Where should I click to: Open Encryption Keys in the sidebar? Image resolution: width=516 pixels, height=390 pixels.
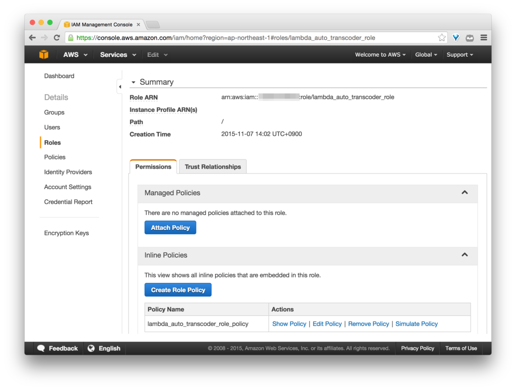(x=67, y=233)
